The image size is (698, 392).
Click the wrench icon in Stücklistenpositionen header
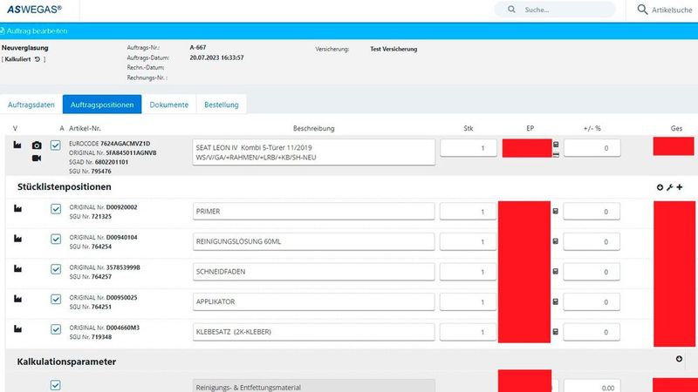pyautogui.click(x=669, y=187)
